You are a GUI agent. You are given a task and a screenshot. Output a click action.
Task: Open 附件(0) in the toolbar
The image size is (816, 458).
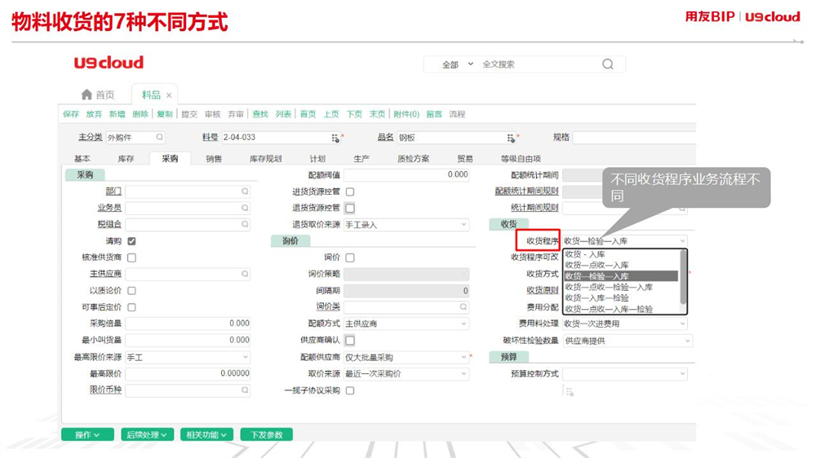point(406,114)
